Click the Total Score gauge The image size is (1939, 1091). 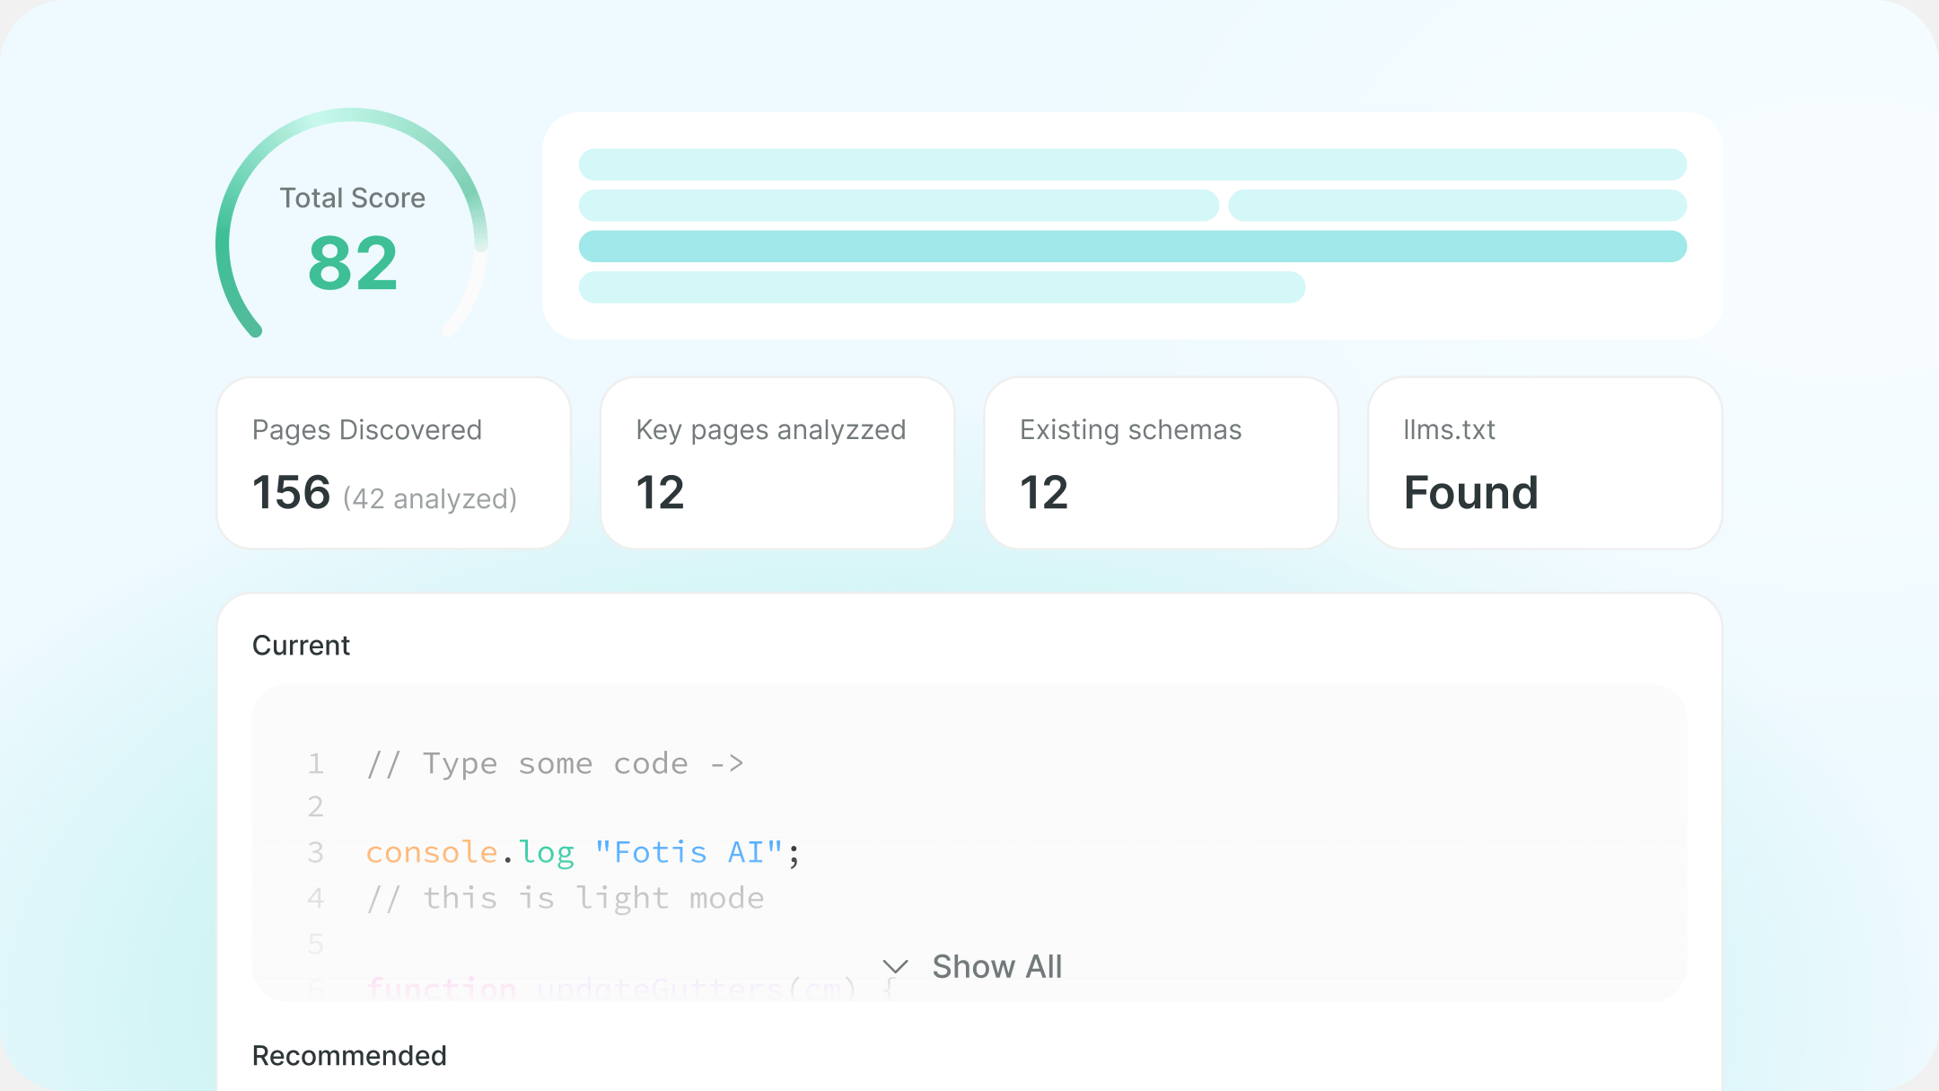click(352, 224)
